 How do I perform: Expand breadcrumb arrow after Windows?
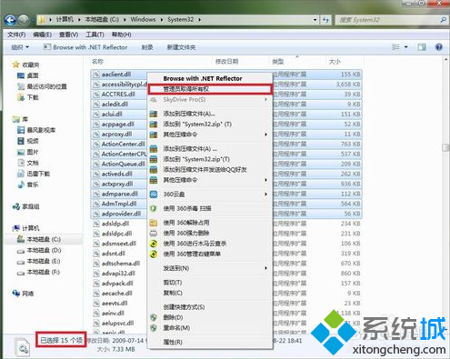point(162,20)
